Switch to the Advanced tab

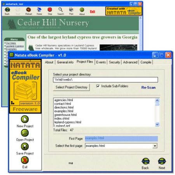coord(130,62)
